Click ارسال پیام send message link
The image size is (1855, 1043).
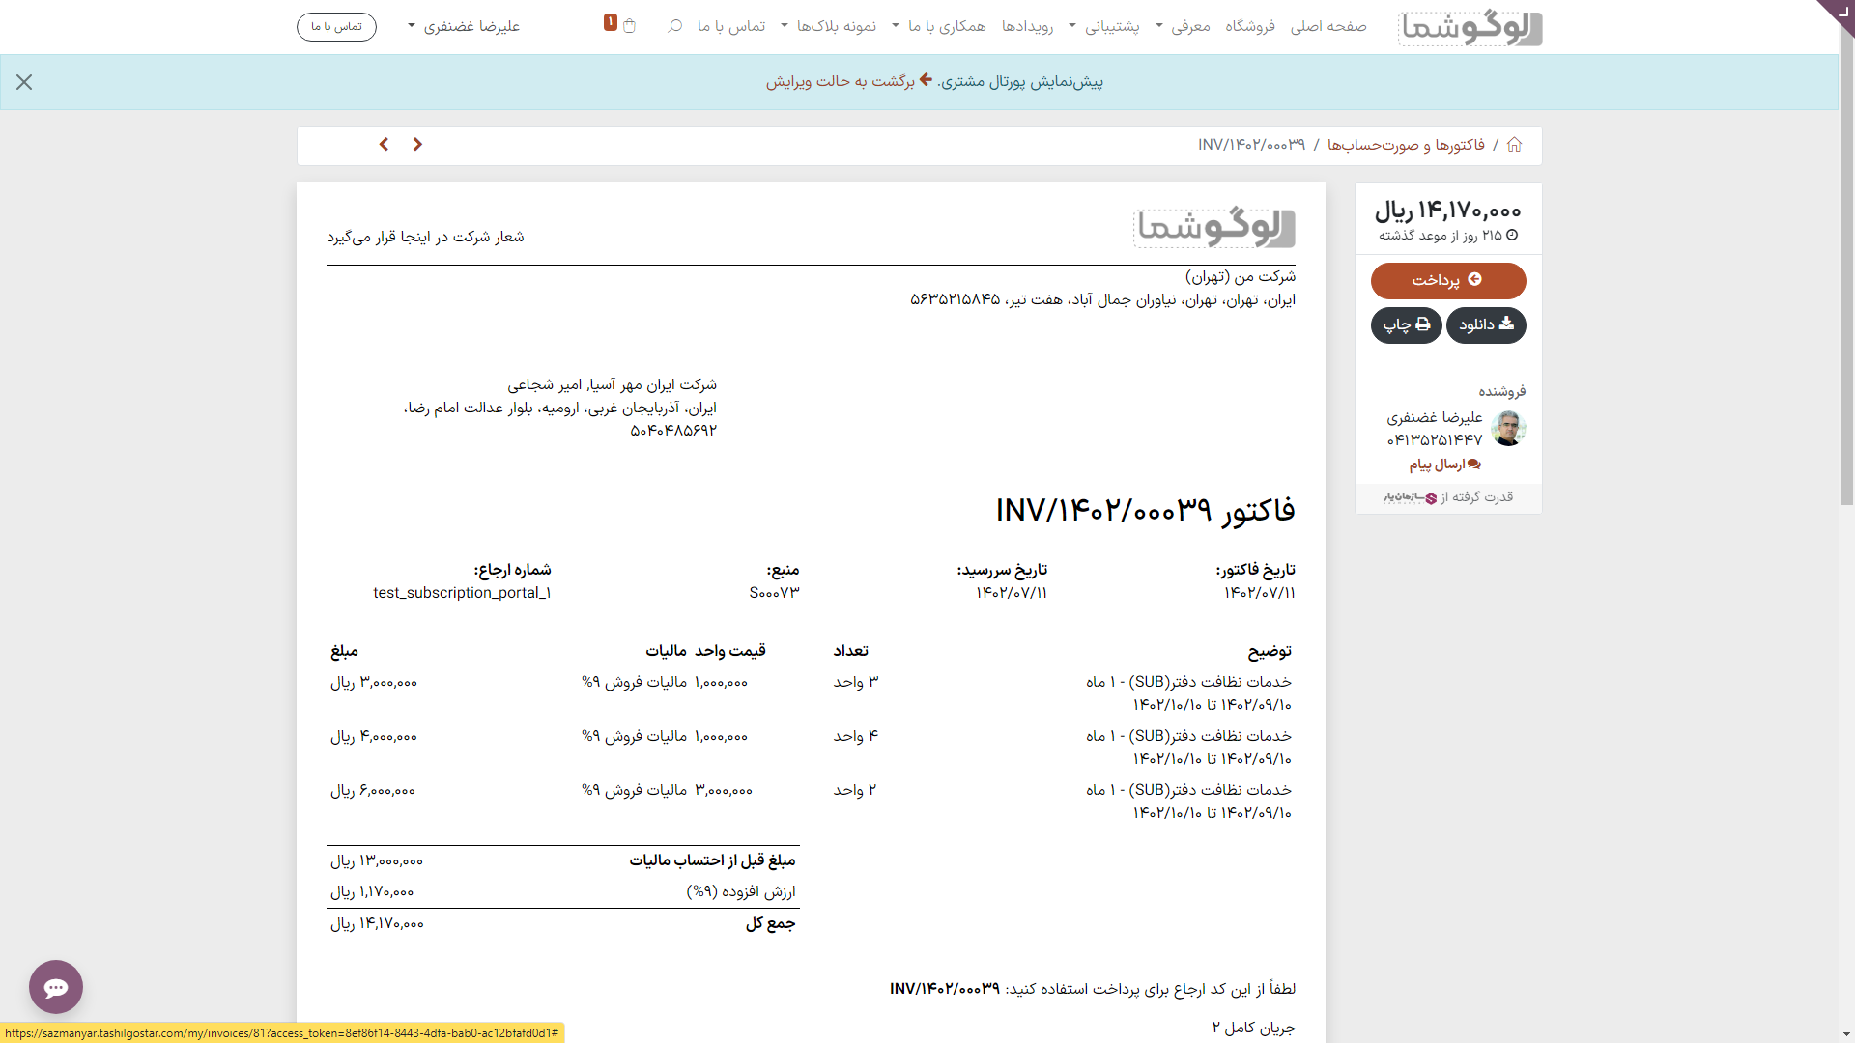point(1443,465)
